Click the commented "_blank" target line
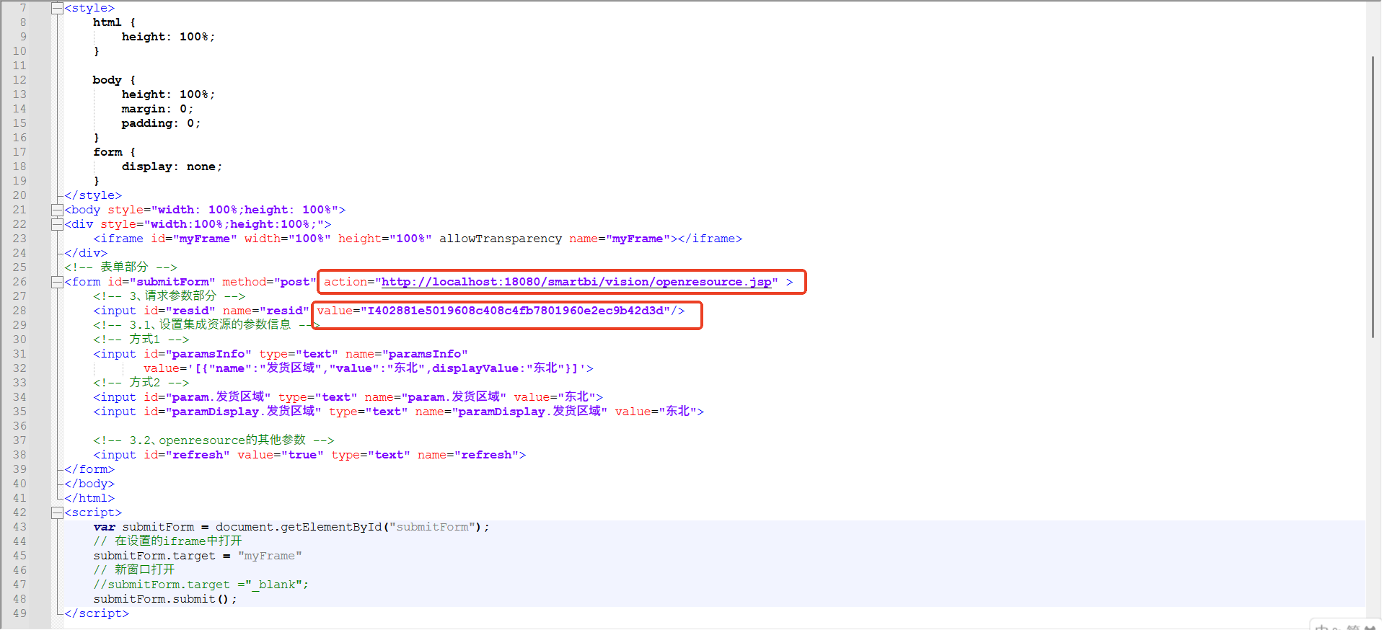 [x=201, y=585]
